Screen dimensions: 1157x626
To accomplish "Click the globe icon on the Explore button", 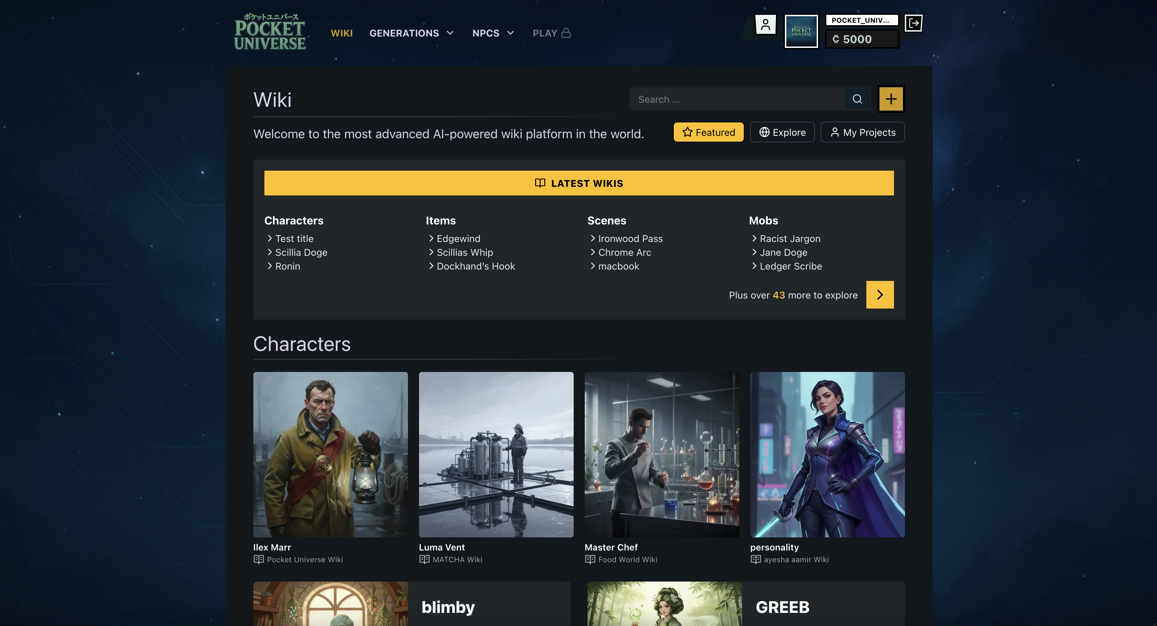I will pyautogui.click(x=765, y=132).
